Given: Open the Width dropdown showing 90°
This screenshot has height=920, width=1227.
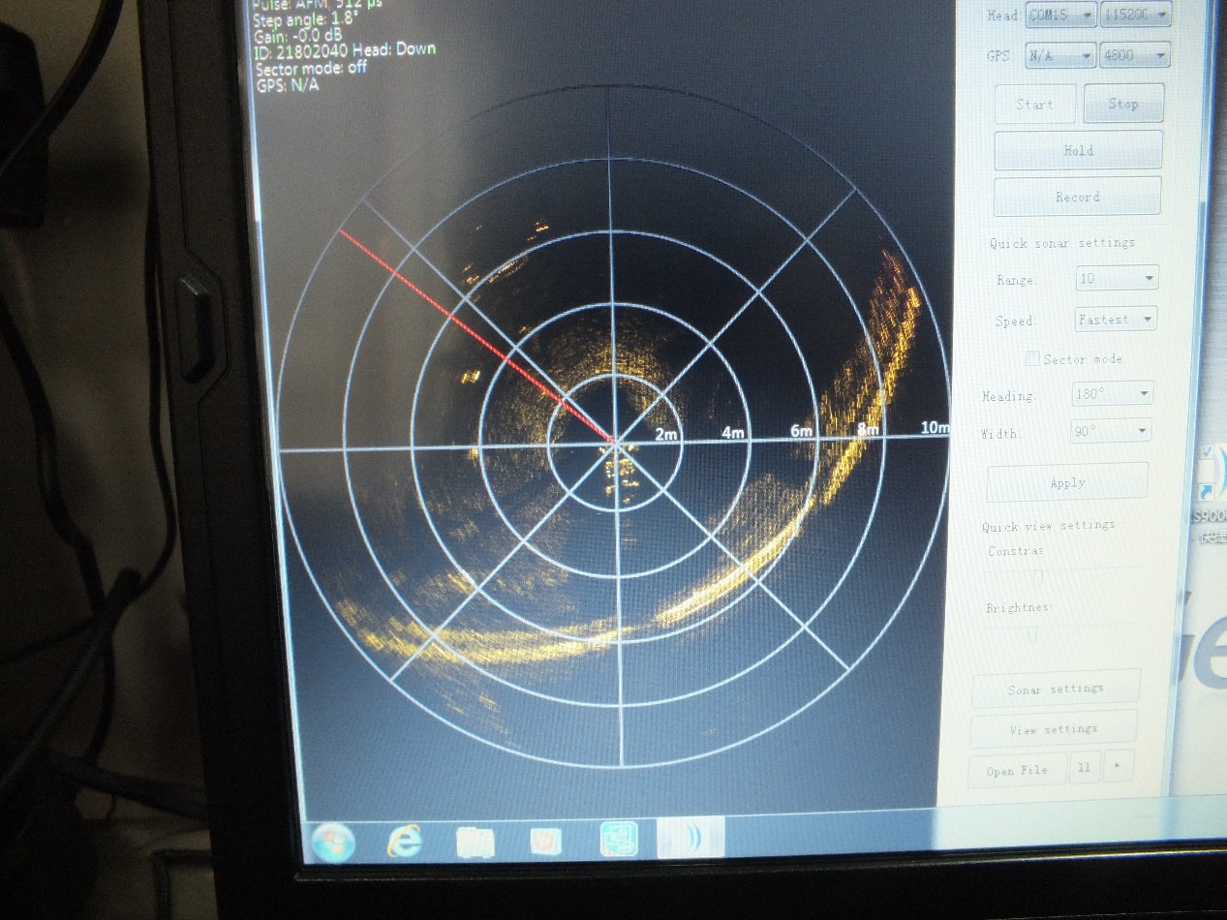Looking at the screenshot, I should (1111, 431).
